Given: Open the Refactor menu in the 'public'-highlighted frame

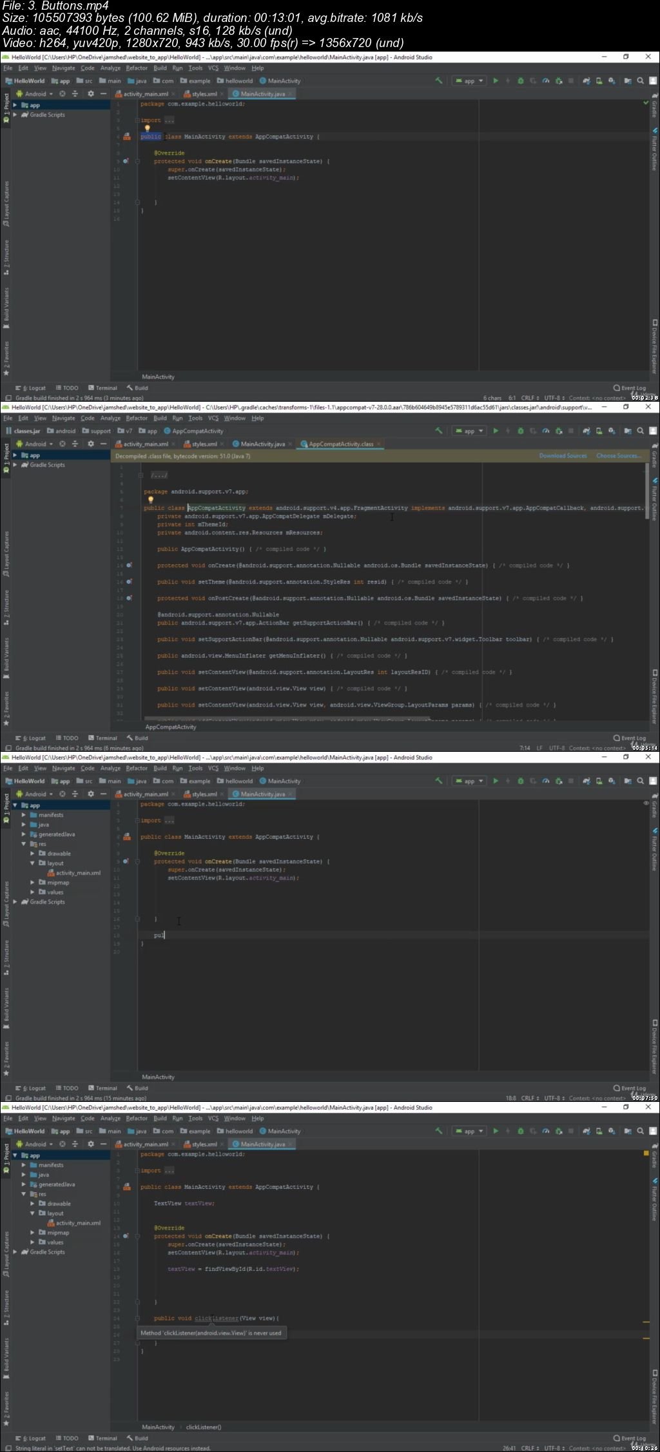Looking at the screenshot, I should (x=137, y=68).
